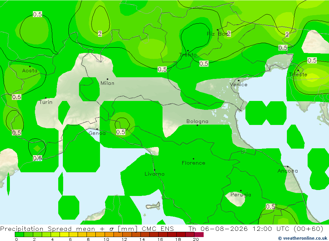
Task: Click the '12:00 UTC' time text
Action: (x=272, y=229)
